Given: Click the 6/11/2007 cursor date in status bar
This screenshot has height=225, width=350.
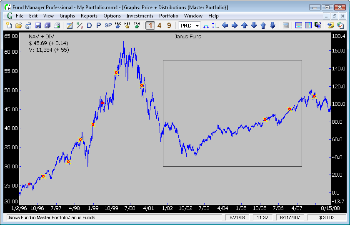Looking at the screenshot, I should [x=290, y=217].
